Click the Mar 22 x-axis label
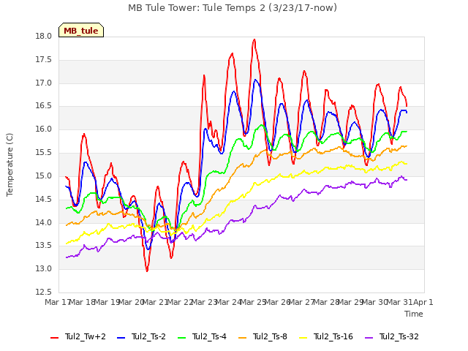 pos(180,302)
